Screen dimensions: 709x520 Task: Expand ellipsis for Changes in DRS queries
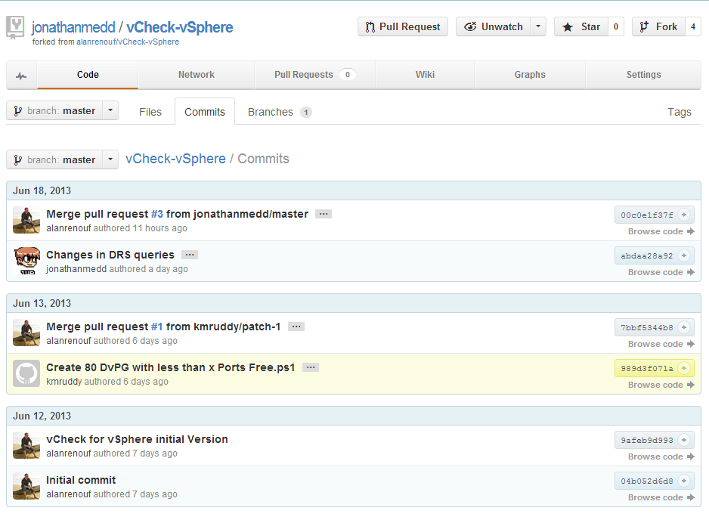pos(190,255)
